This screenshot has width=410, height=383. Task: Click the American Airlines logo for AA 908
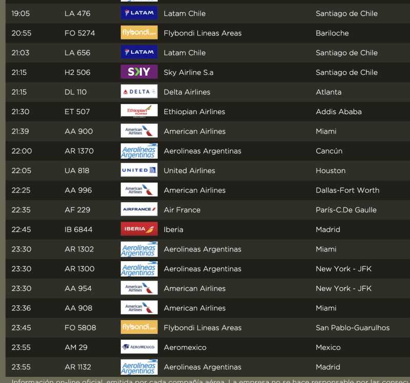tap(139, 308)
